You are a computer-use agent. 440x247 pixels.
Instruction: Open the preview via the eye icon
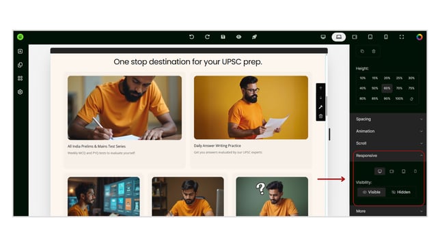pyautogui.click(x=238, y=37)
